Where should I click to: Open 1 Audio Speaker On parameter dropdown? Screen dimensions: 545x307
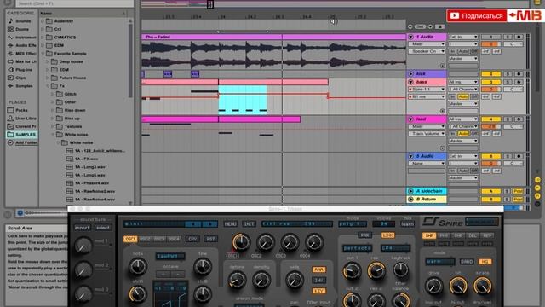[427, 51]
